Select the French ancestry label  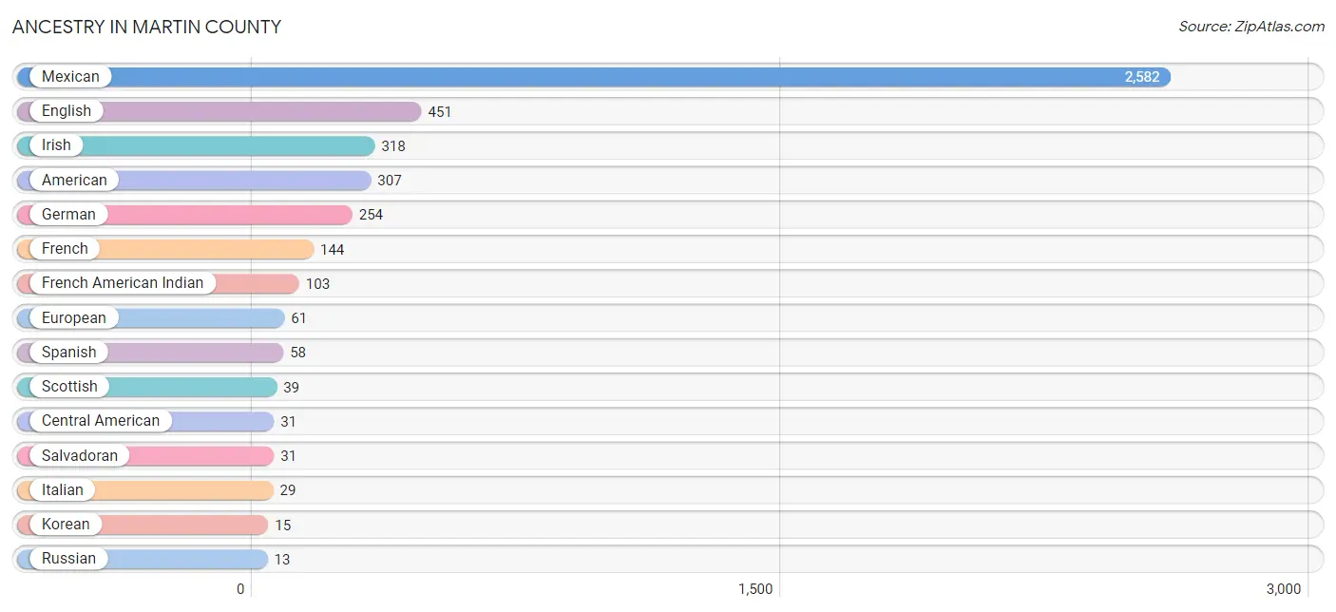pyautogui.click(x=65, y=249)
